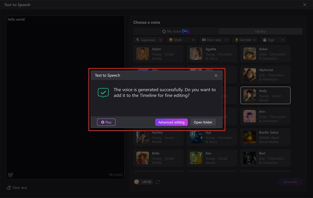Open the Age filter dropdown
This screenshot has width=313, height=198.
(273, 40)
